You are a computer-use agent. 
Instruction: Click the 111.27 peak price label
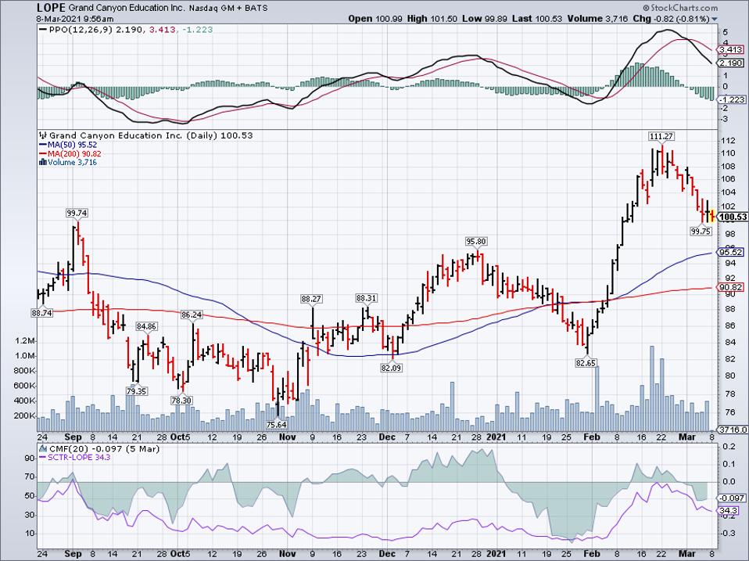tap(661, 136)
